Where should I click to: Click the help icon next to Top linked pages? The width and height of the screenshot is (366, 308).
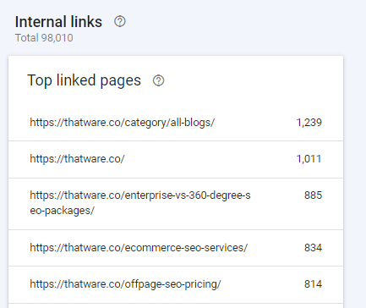point(158,80)
